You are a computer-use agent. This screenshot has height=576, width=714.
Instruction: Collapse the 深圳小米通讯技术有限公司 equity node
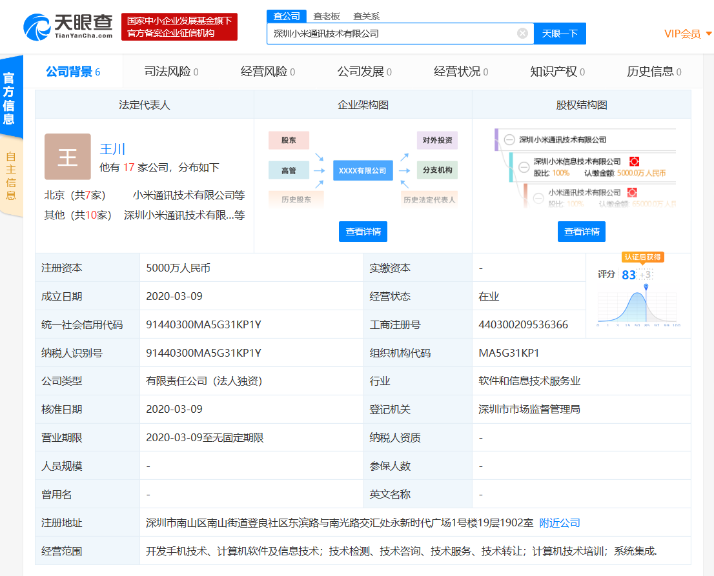509,139
